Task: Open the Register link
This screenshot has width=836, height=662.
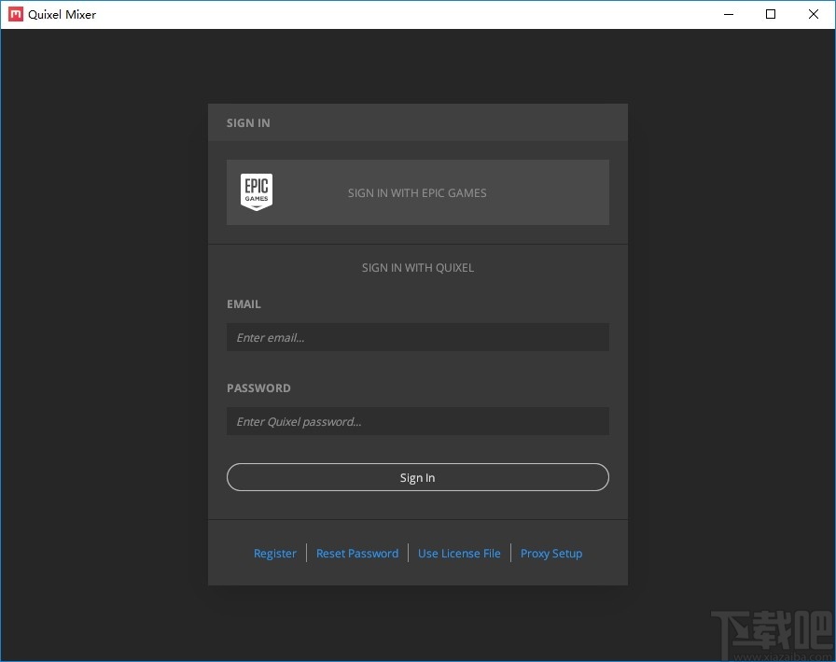Action: tap(274, 553)
